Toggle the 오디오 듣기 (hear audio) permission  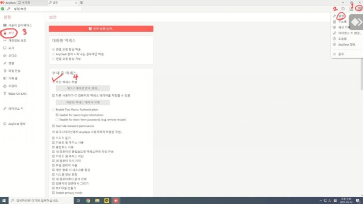click(53, 138)
